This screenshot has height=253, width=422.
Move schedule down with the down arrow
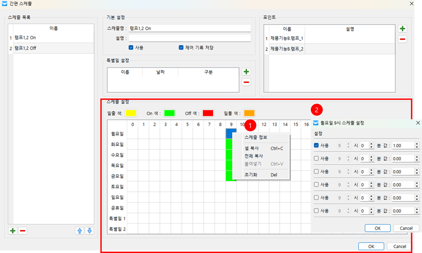(x=89, y=231)
